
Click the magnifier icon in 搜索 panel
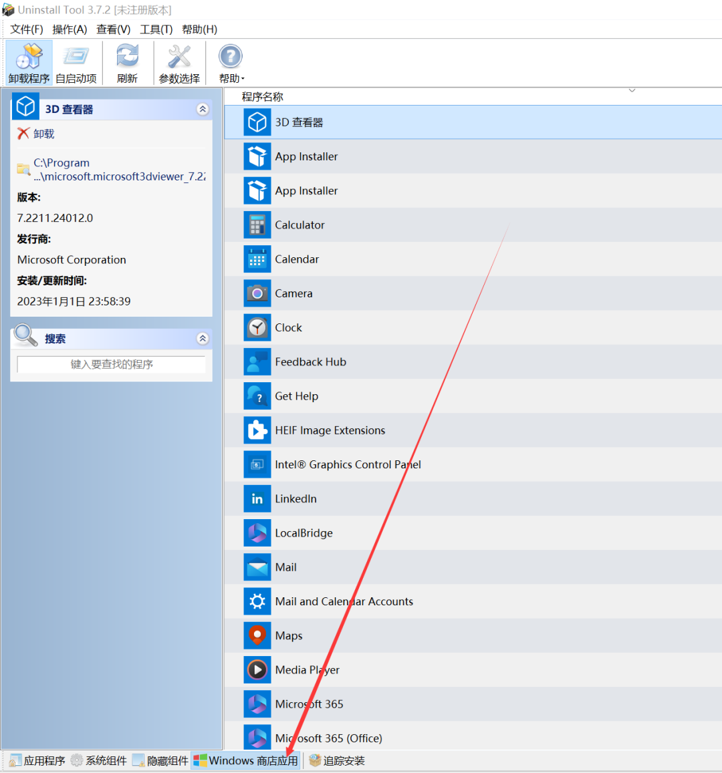pyautogui.click(x=25, y=335)
